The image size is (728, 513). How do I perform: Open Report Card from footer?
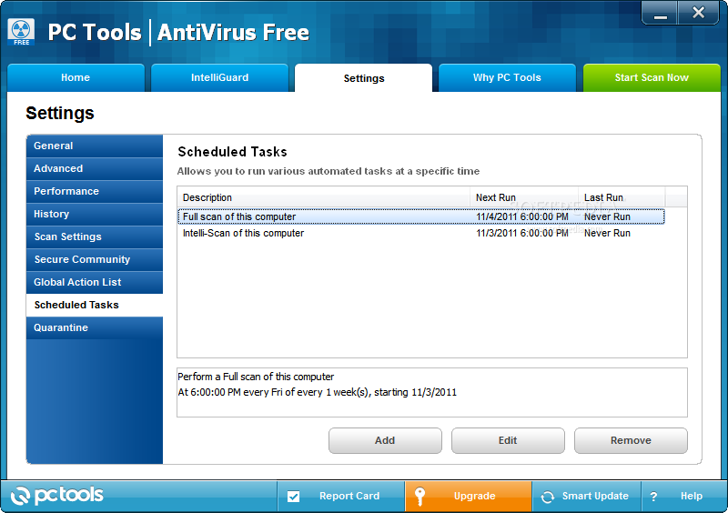341,496
